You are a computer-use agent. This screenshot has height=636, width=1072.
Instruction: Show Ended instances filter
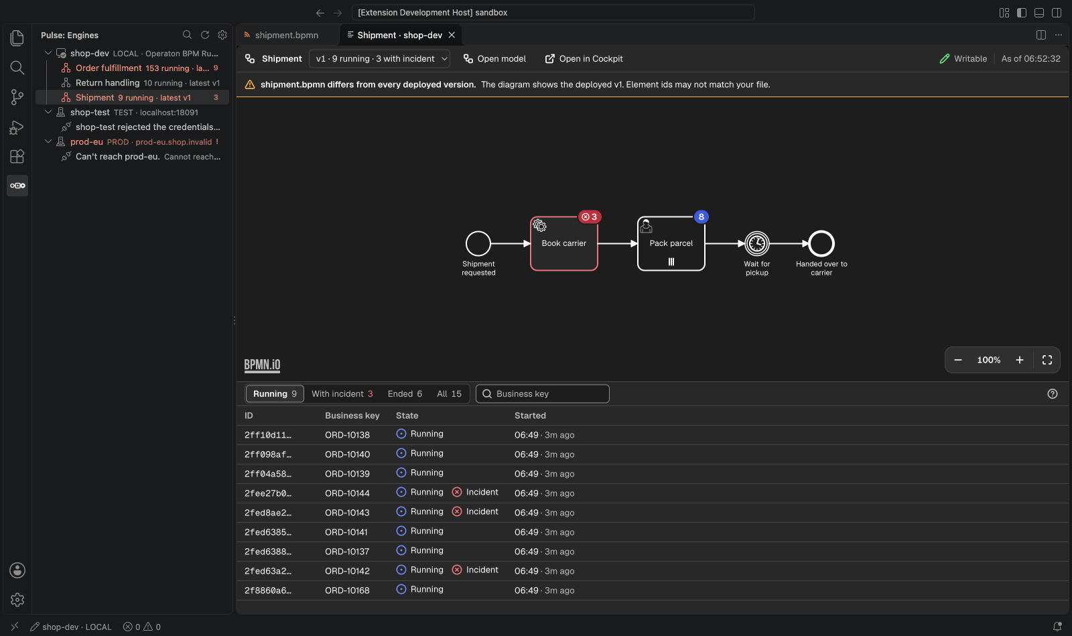tap(405, 394)
